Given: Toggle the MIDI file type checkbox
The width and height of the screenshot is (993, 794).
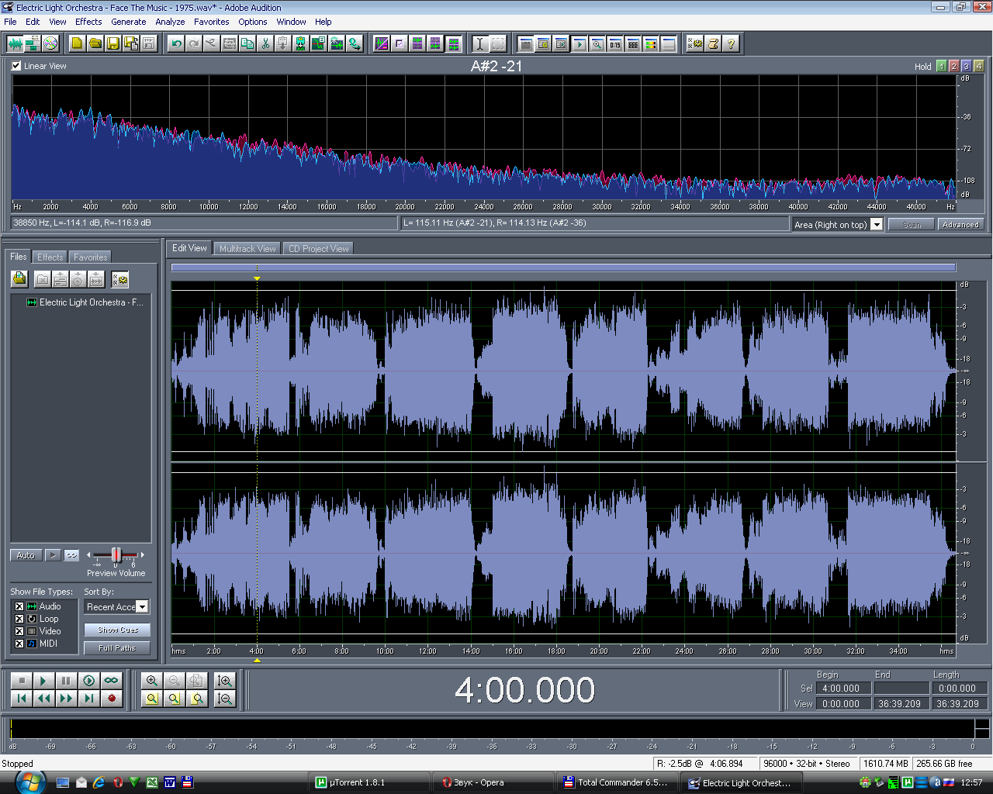Looking at the screenshot, I should coord(19,644).
